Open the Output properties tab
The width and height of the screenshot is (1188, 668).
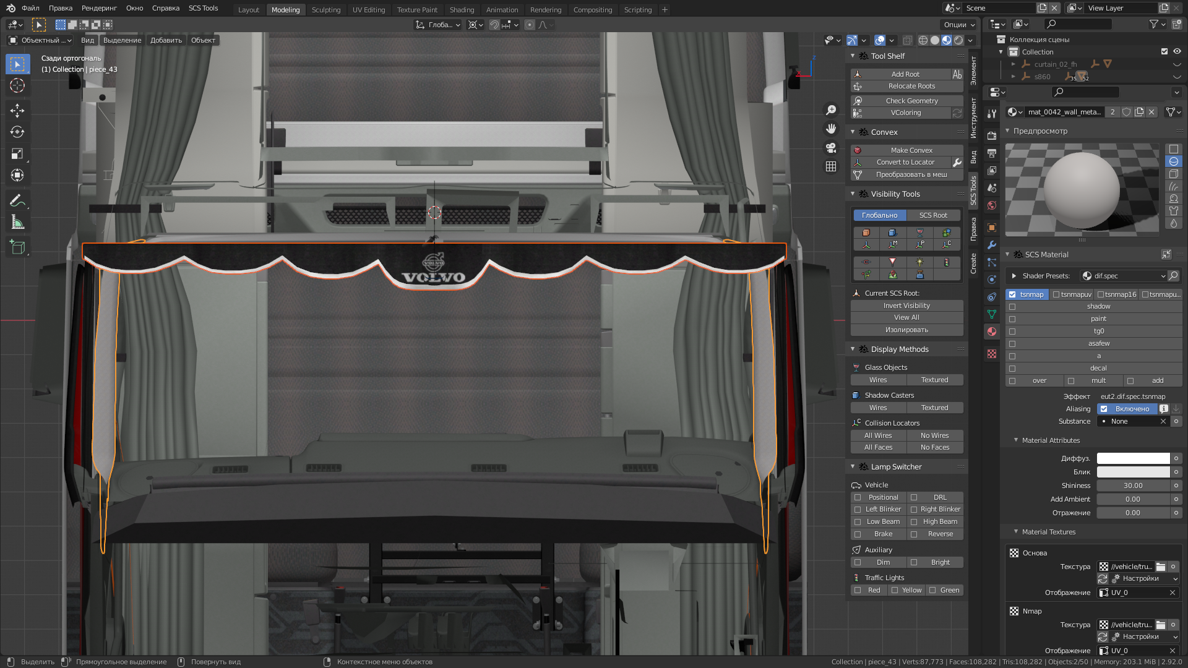[992, 153]
